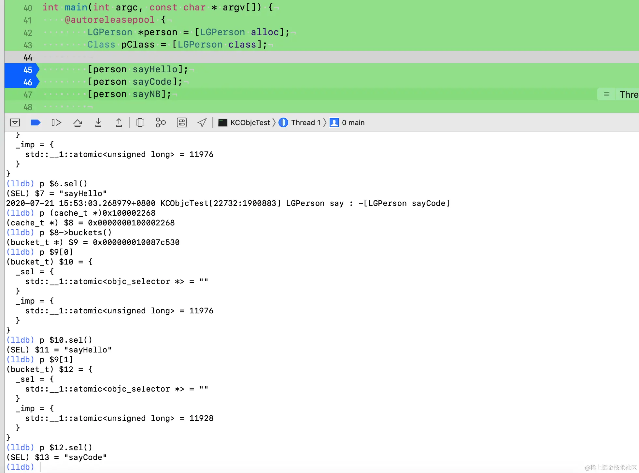This screenshot has height=473, width=639.
Task: Hide the debug area toggle icon
Action: (x=15, y=122)
